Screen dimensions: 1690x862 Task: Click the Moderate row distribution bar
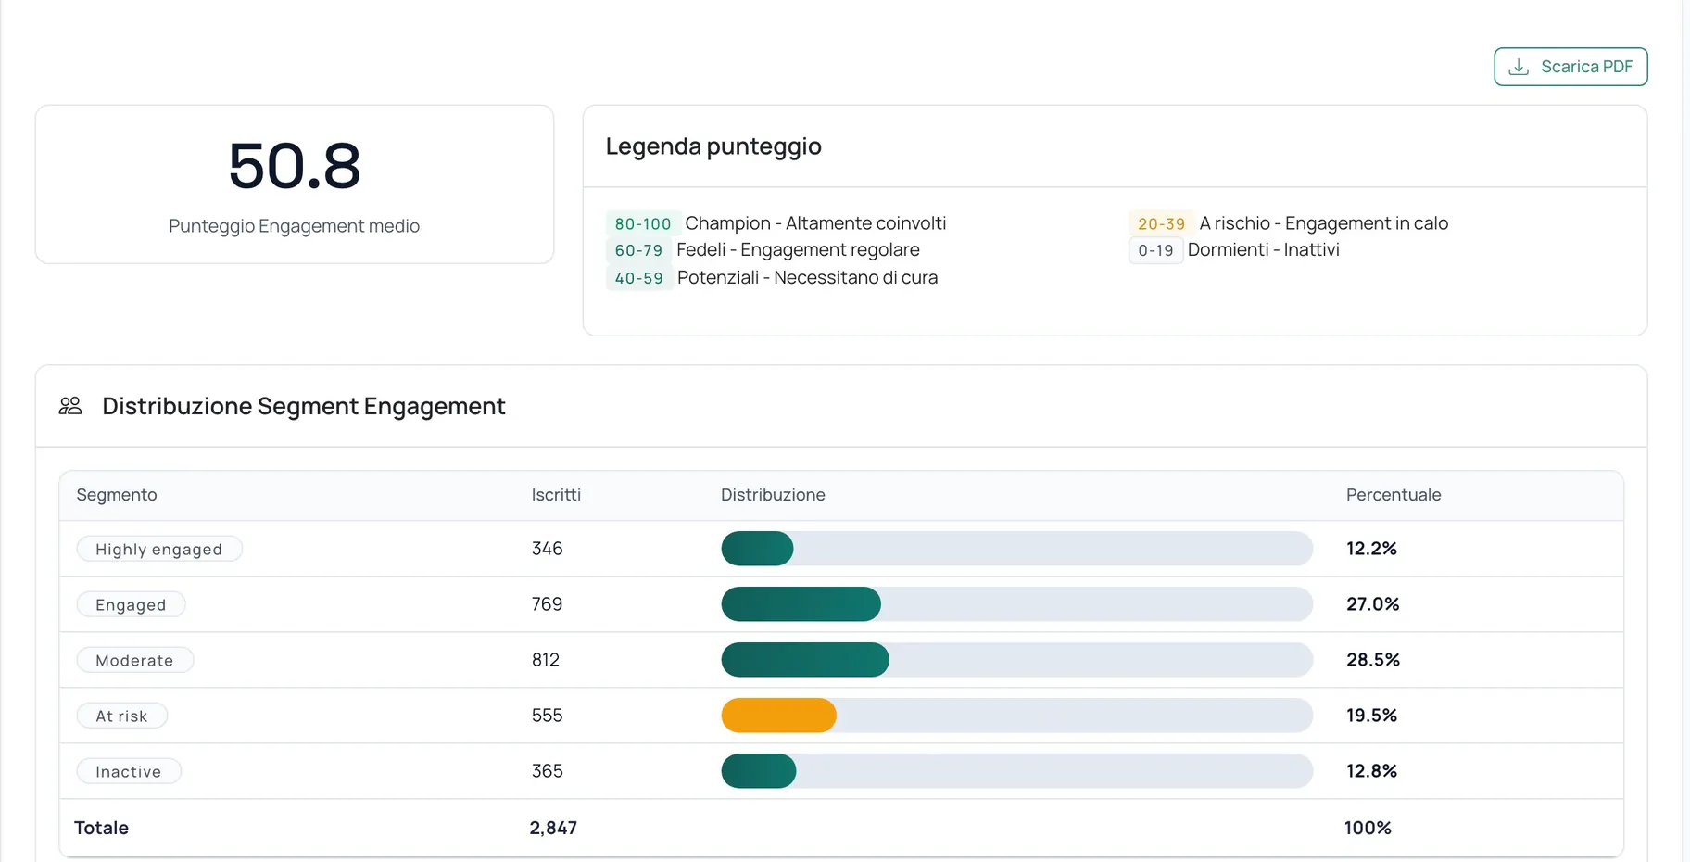(1016, 660)
